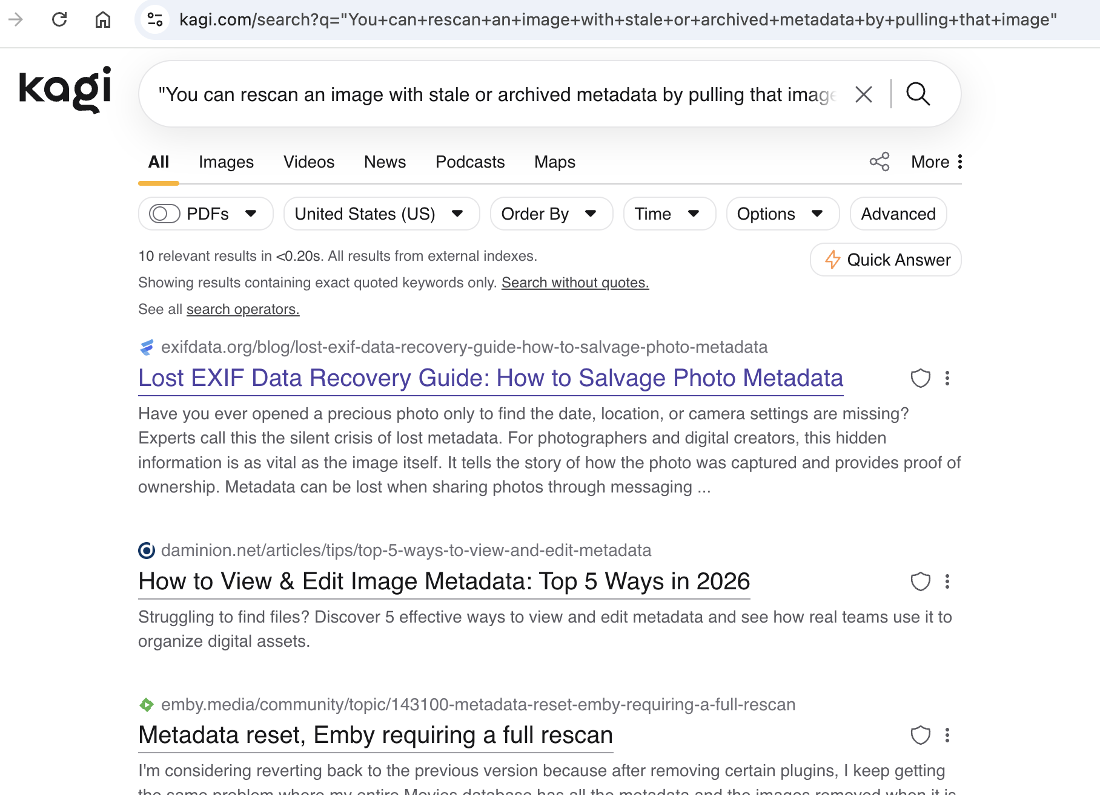
Task: Click the browser address bar URL
Action: click(618, 20)
